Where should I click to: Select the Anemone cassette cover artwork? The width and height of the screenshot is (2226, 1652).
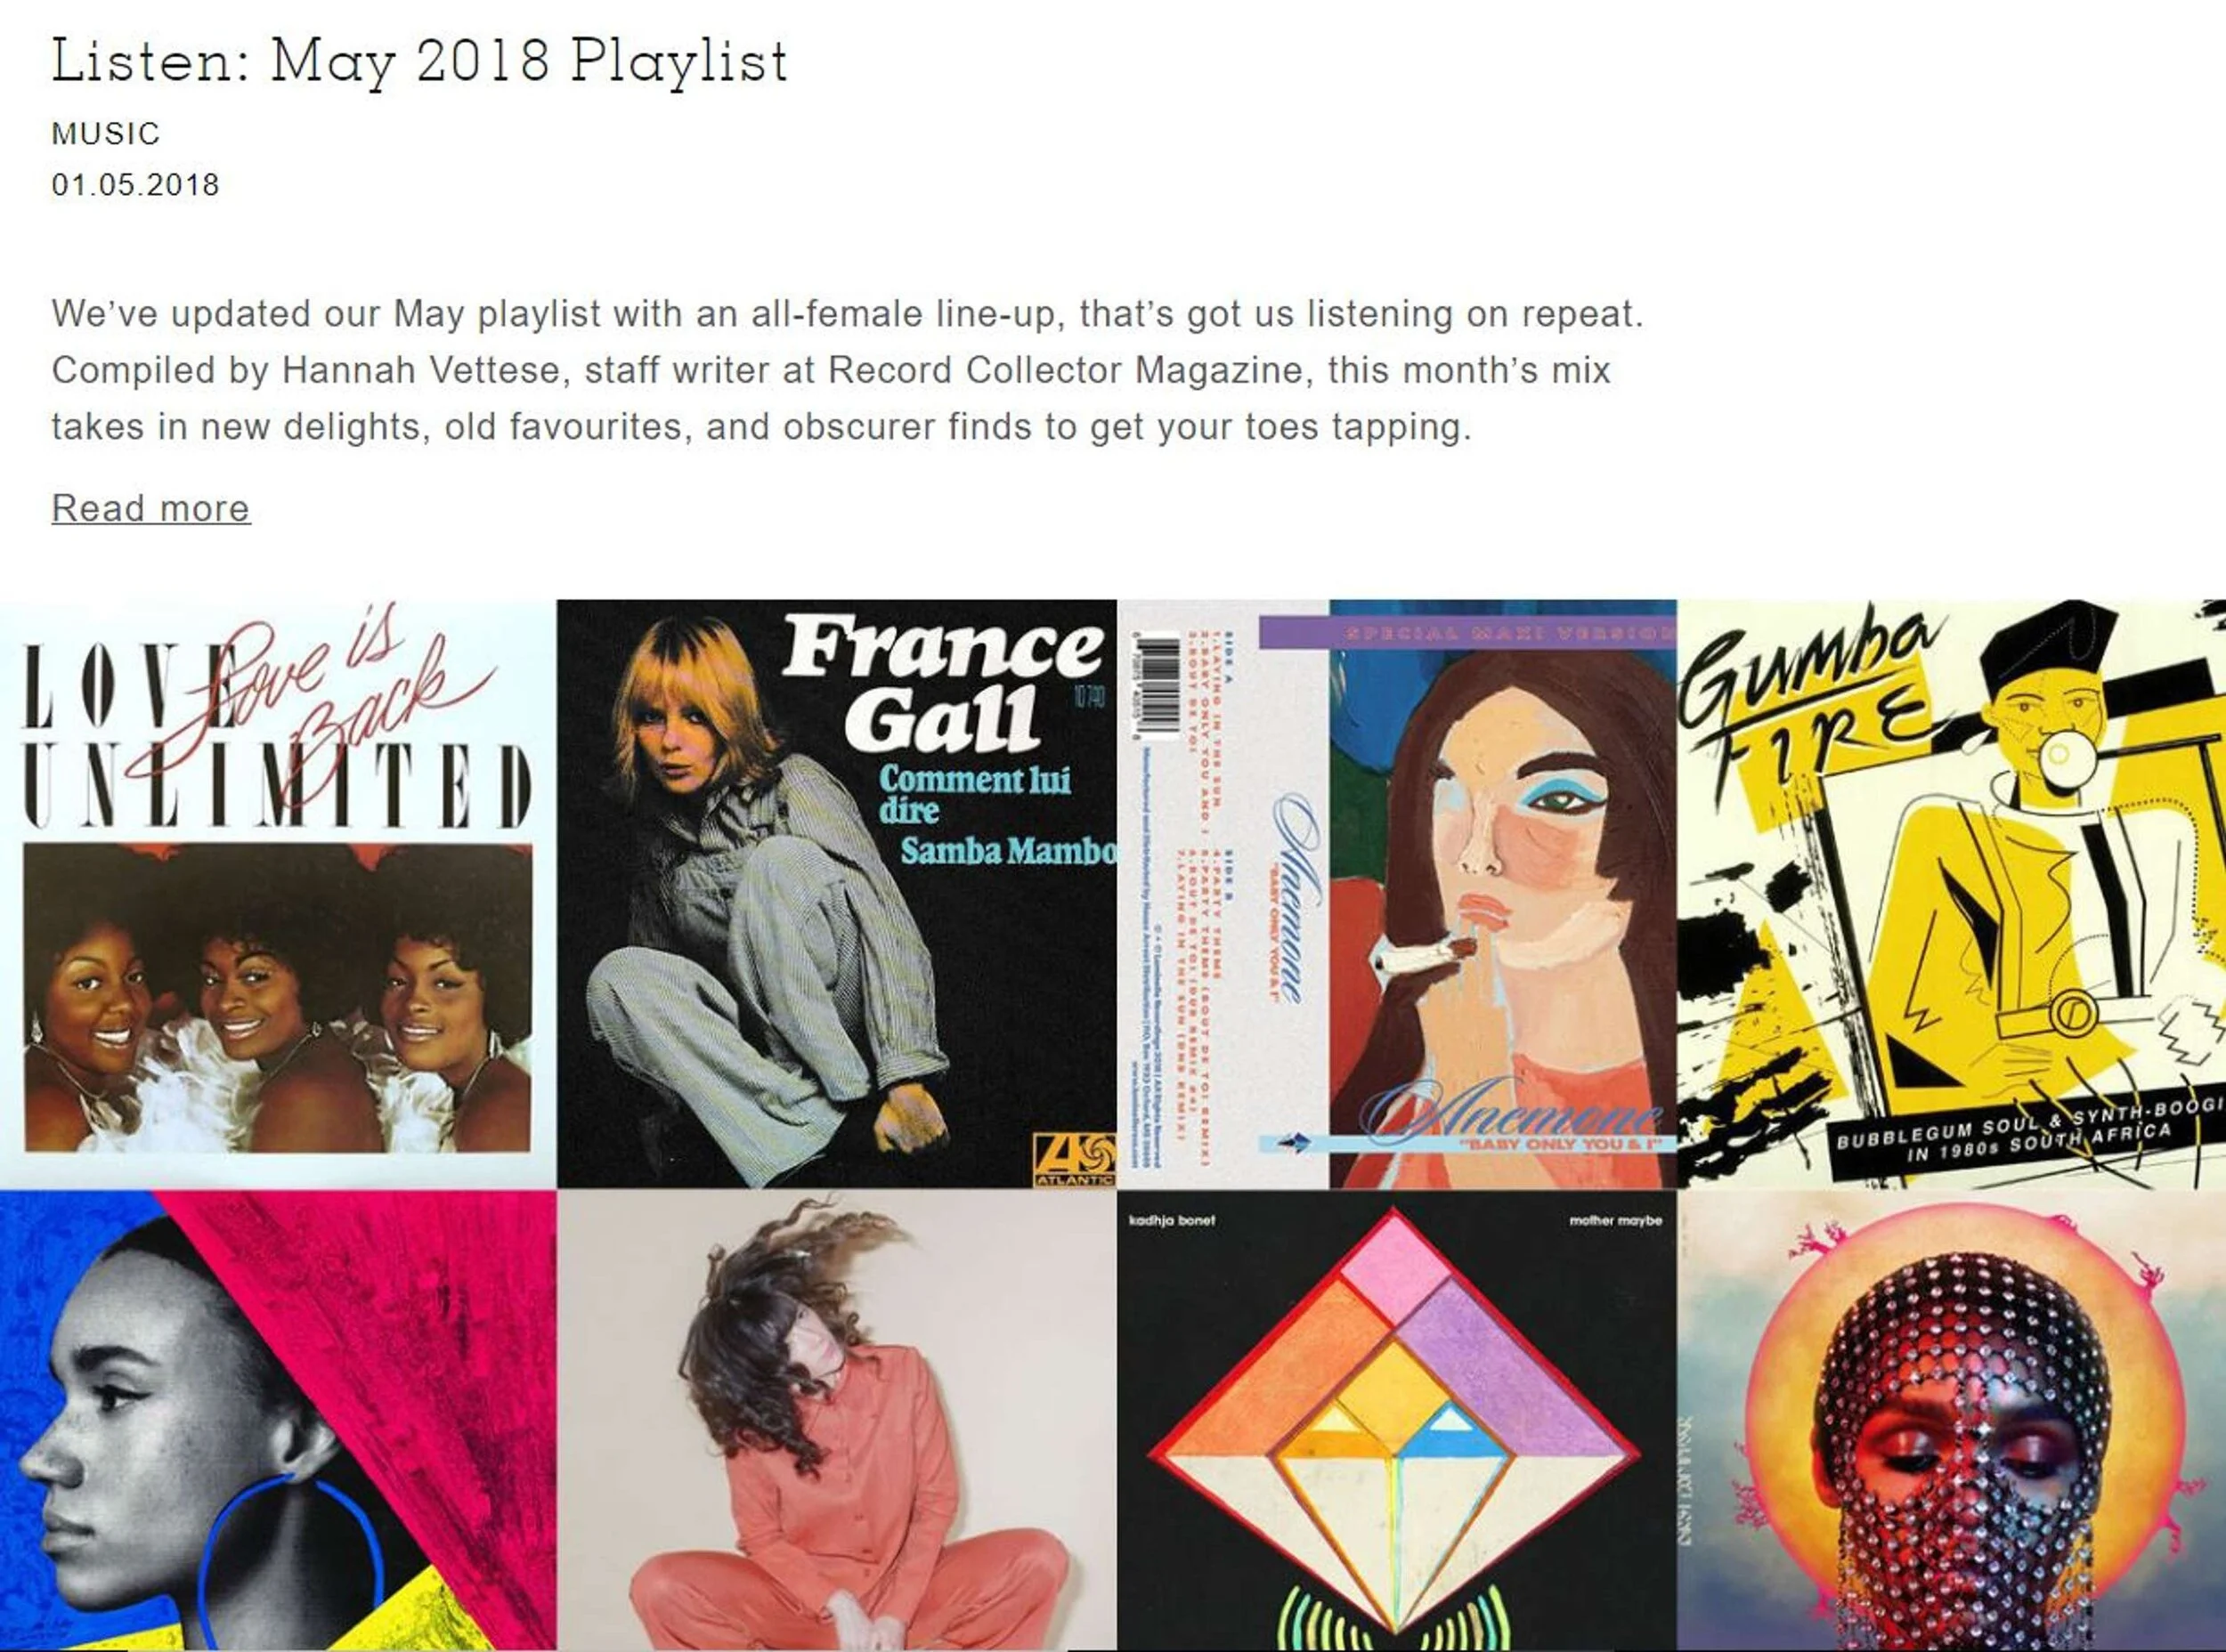point(1397,893)
